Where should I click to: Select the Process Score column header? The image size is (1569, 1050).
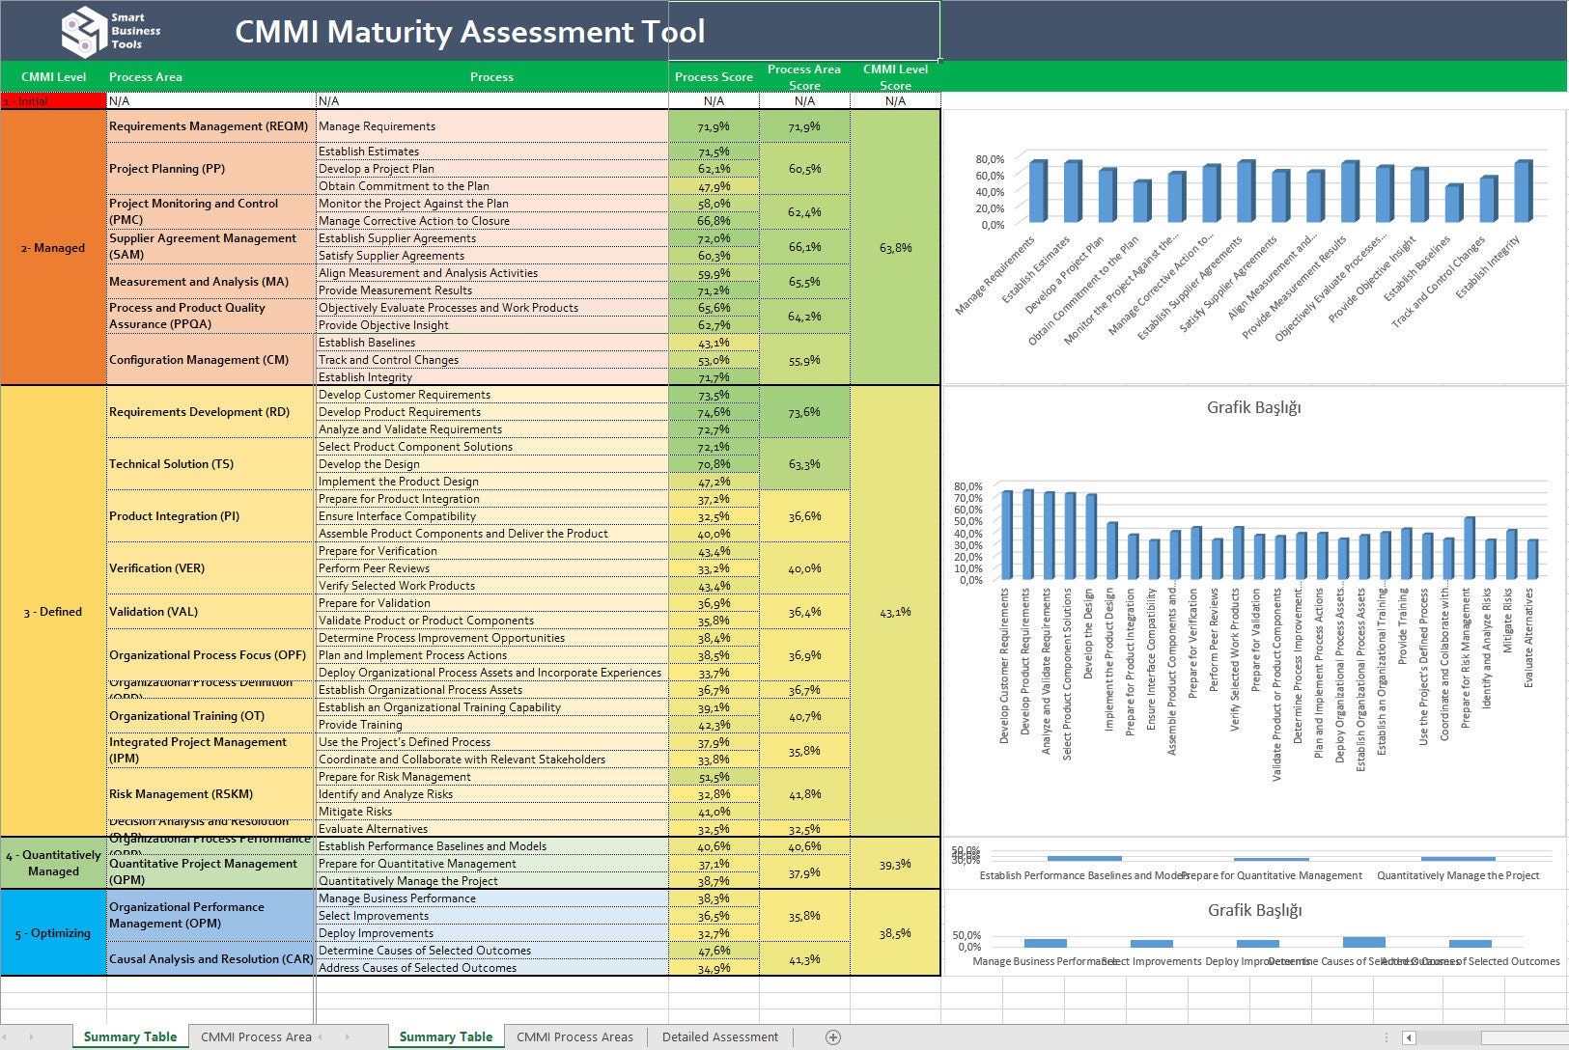click(x=714, y=76)
